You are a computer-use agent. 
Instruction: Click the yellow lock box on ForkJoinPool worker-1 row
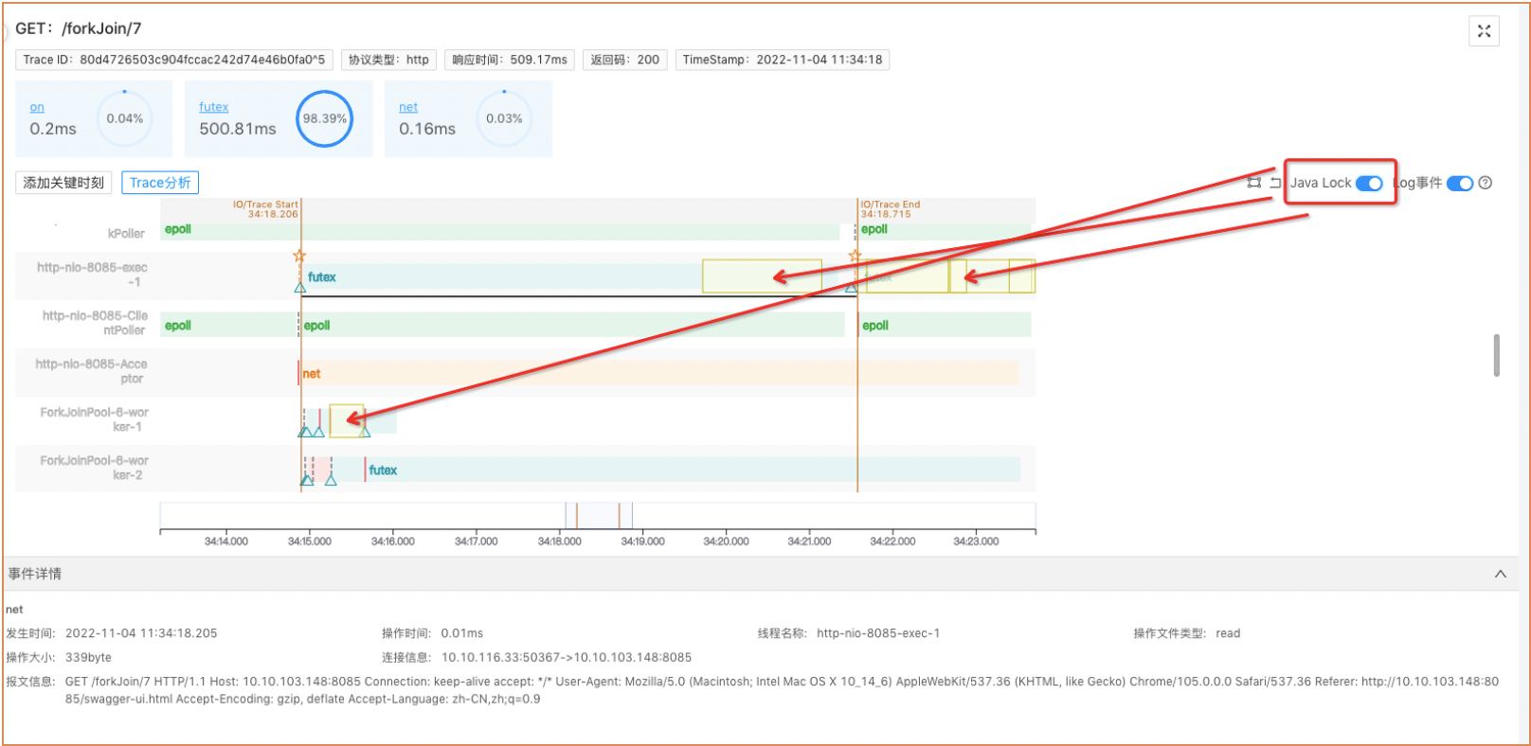click(x=346, y=420)
